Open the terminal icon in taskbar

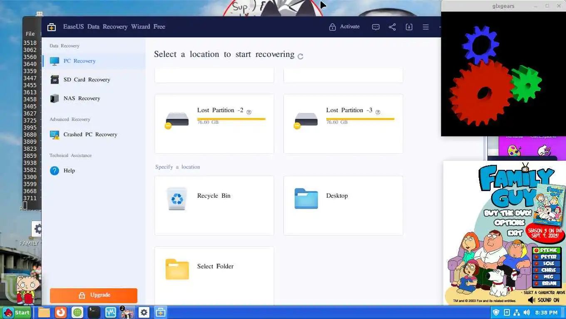(94, 312)
